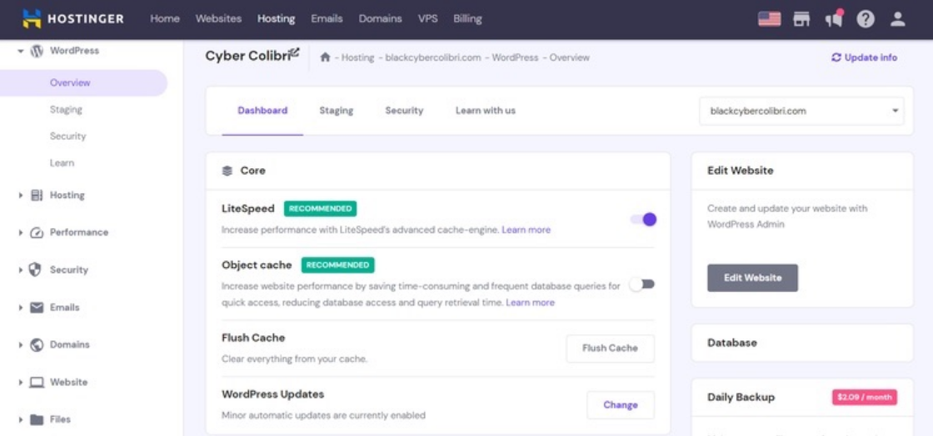Image resolution: width=933 pixels, height=436 pixels.
Task: Click the Website laptop icon
Action: click(x=37, y=383)
